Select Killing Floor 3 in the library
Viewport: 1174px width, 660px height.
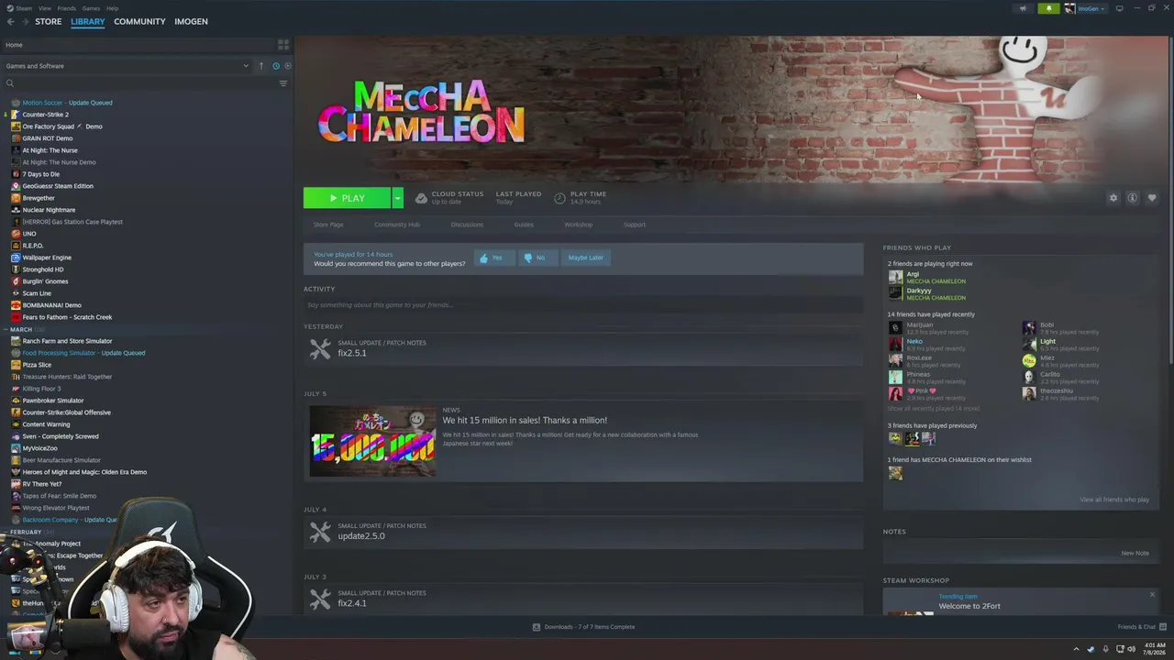click(x=41, y=389)
